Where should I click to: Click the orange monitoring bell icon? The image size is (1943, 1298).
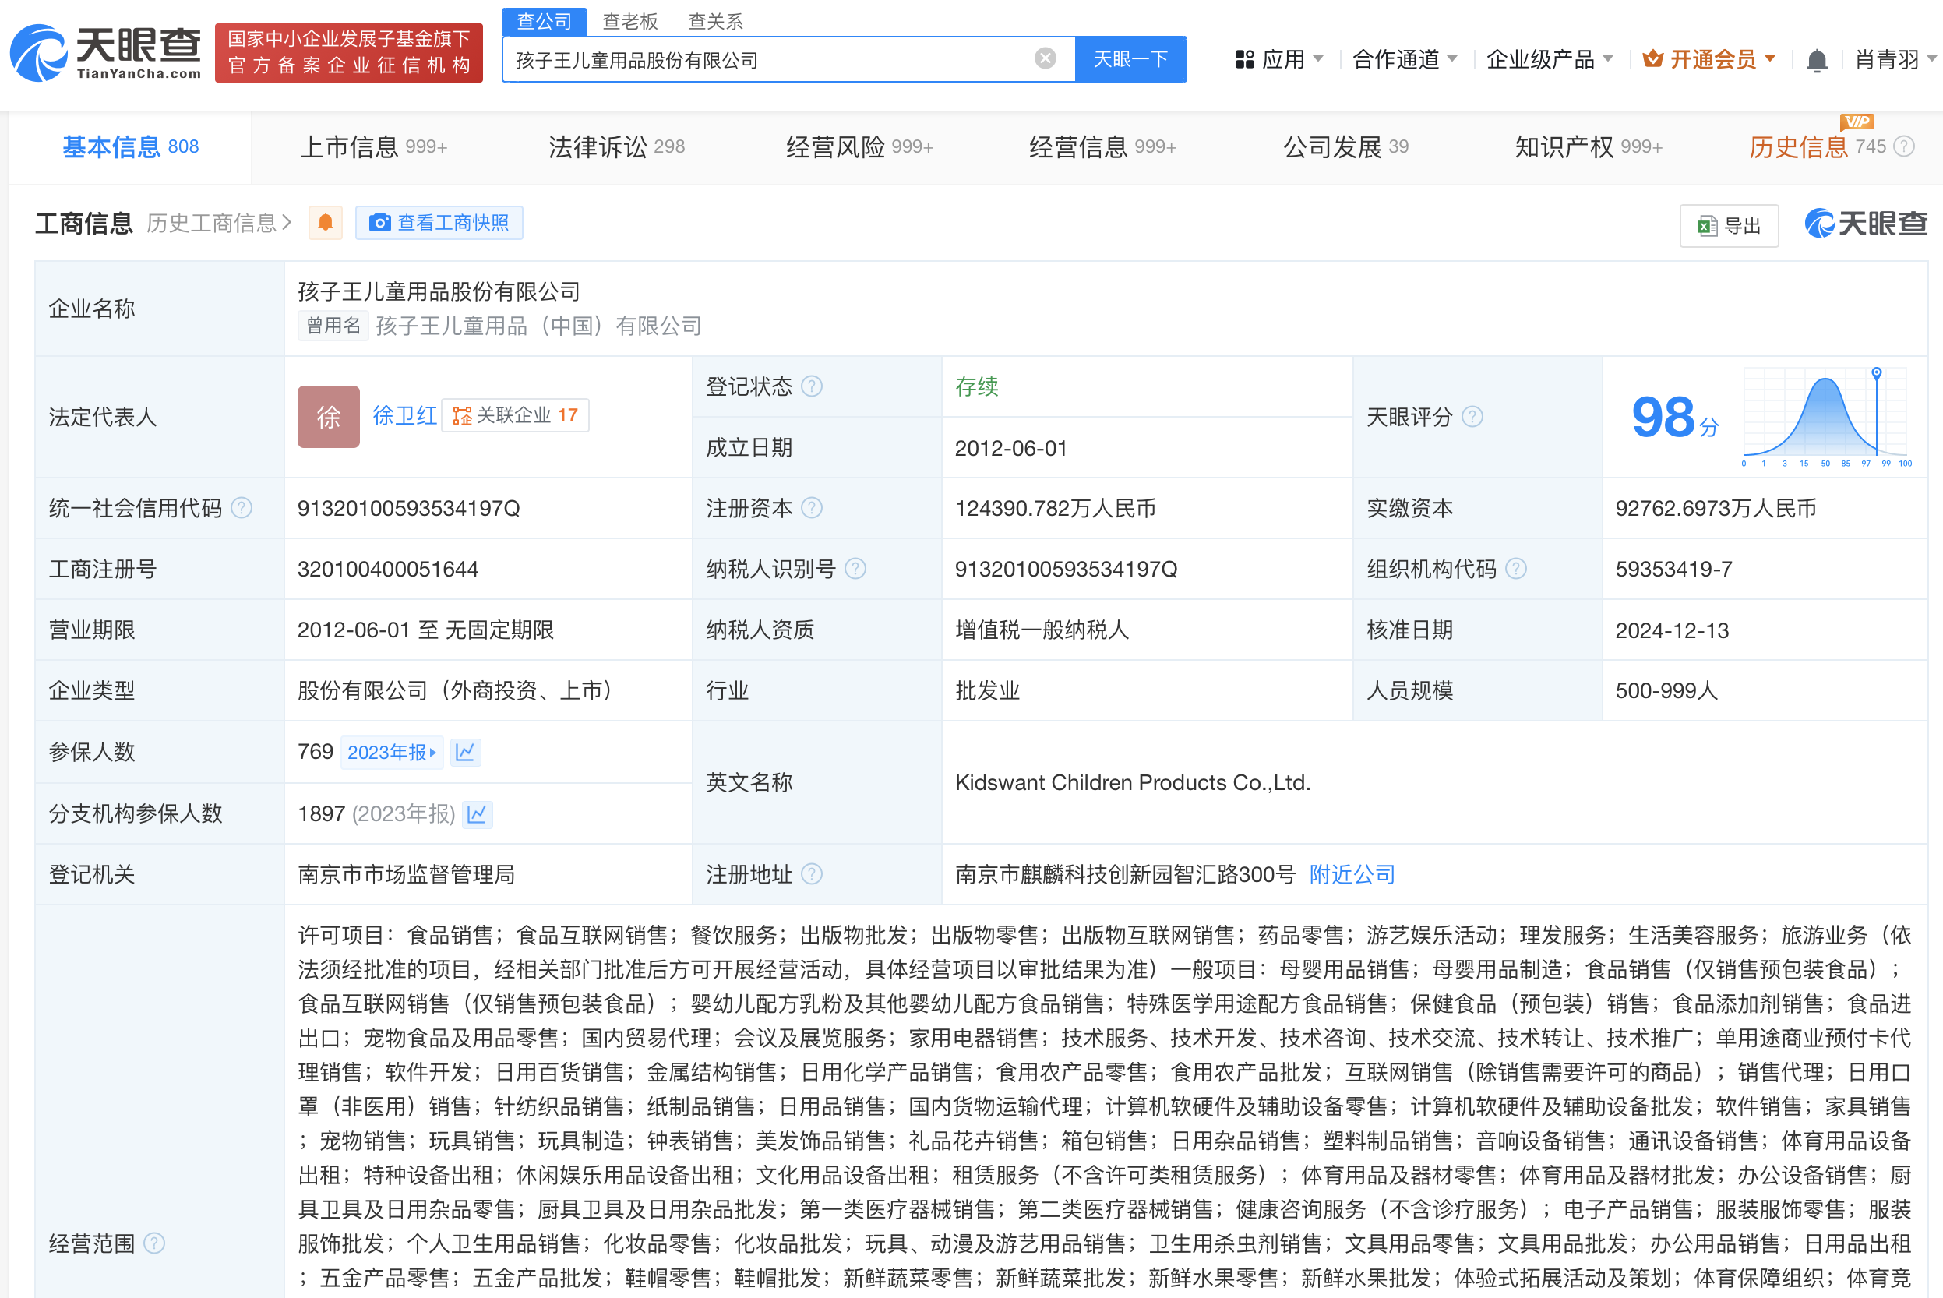[325, 223]
